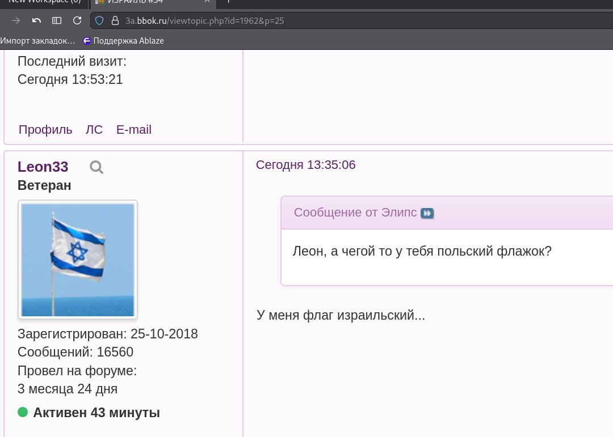Click the padlock site security icon

pos(115,20)
